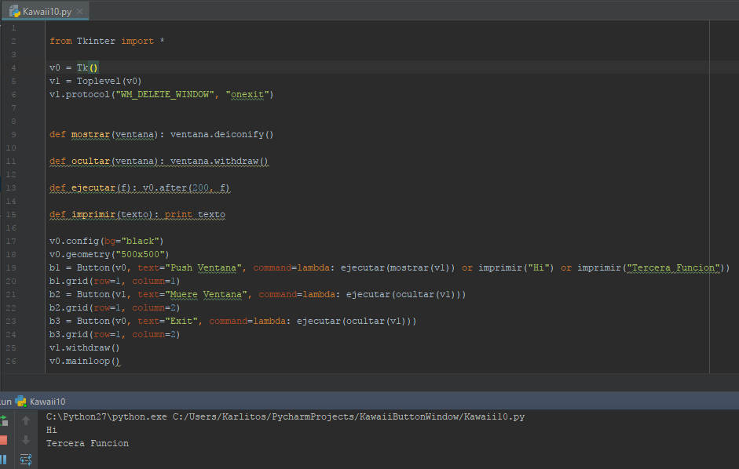Click the underlined mostrar function name
This screenshot has width=739, height=469.
pos(89,134)
